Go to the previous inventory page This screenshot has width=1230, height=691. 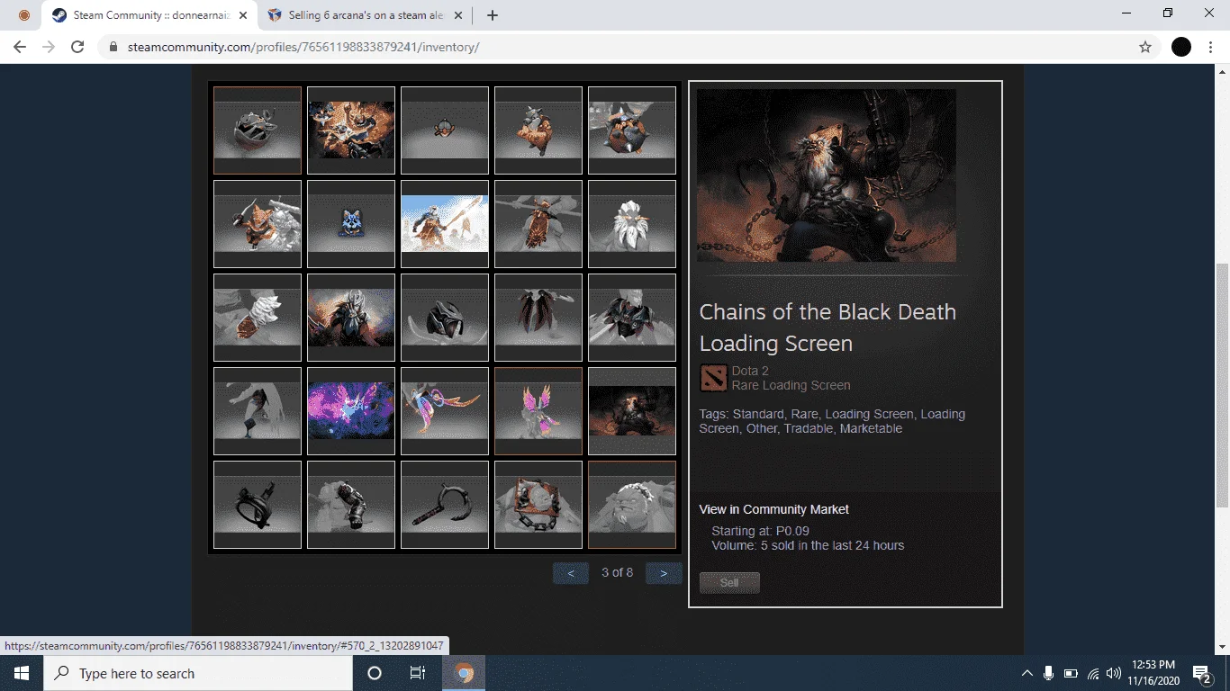click(571, 573)
